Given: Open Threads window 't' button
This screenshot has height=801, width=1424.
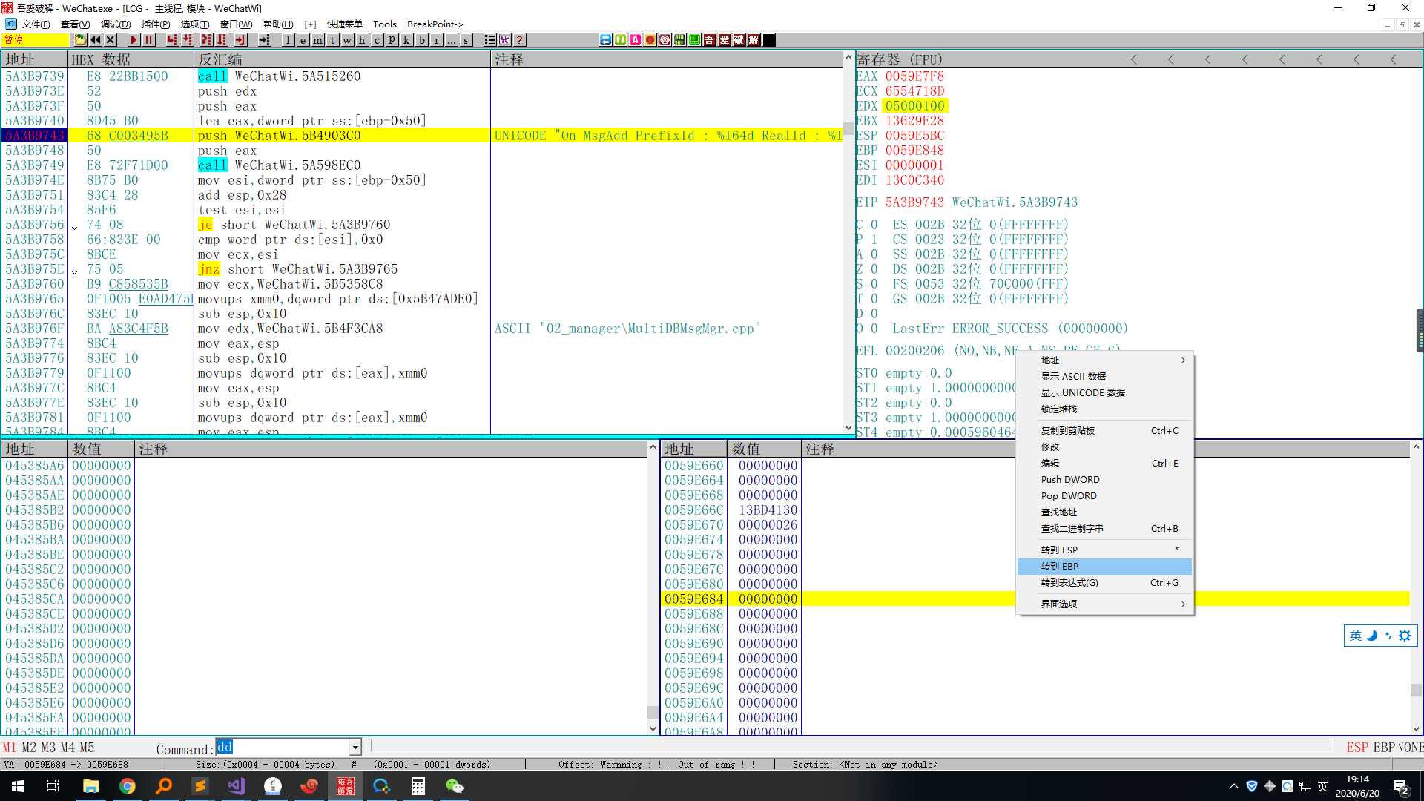Looking at the screenshot, I should 332,40.
